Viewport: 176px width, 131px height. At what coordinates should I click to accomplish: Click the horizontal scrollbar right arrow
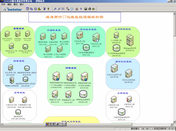click(x=172, y=124)
